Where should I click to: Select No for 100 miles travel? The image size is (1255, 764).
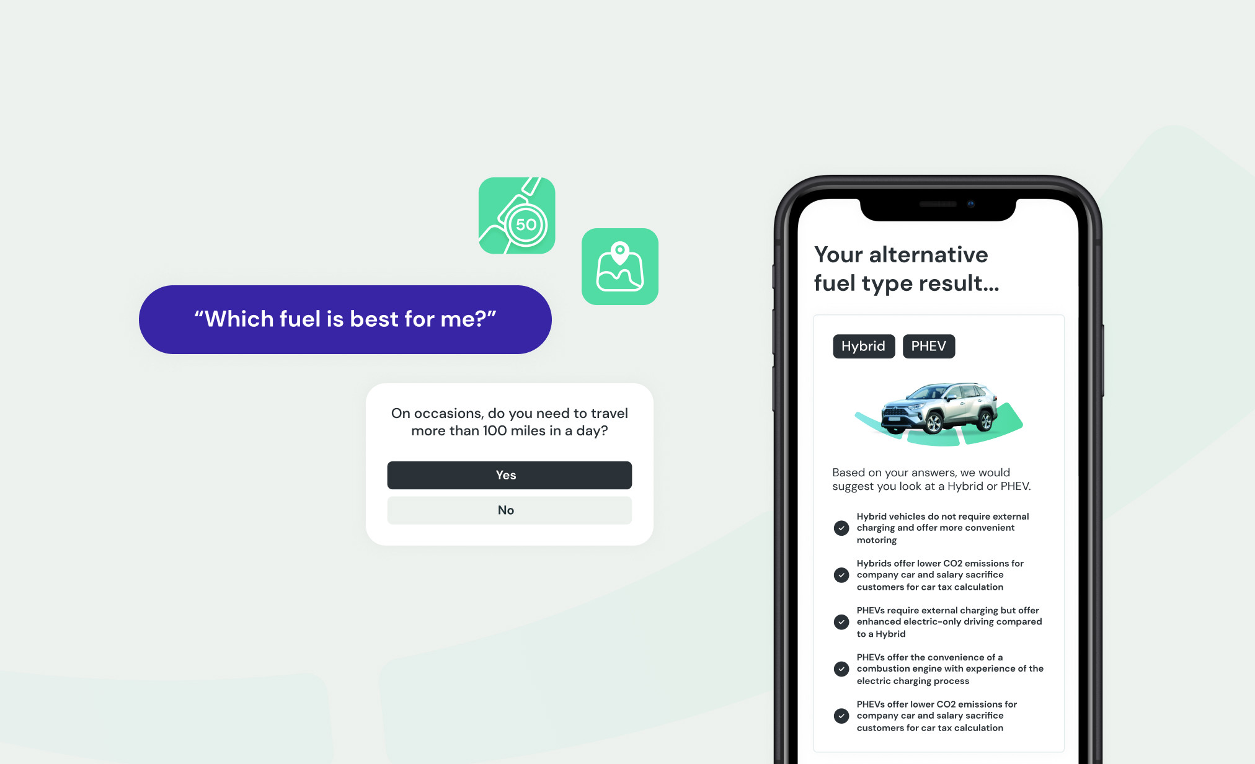point(507,509)
